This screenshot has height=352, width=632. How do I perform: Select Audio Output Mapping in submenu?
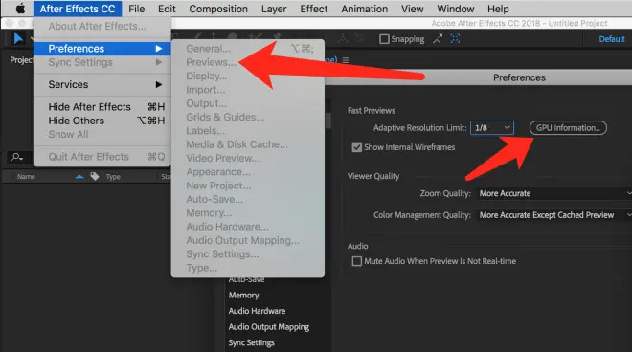(247, 240)
